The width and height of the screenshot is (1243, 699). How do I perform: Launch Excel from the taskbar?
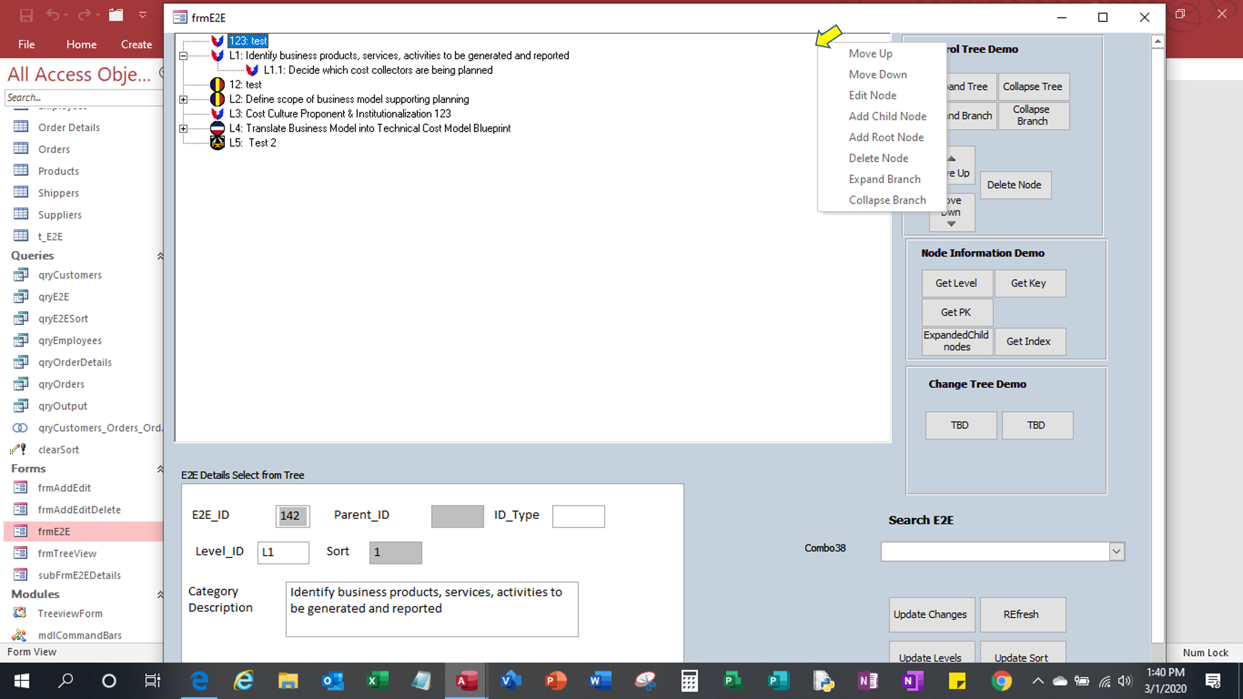(377, 681)
